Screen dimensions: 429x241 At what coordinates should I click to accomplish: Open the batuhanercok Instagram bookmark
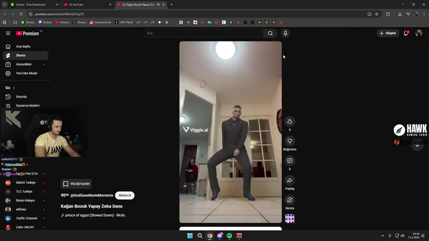click(x=101, y=22)
